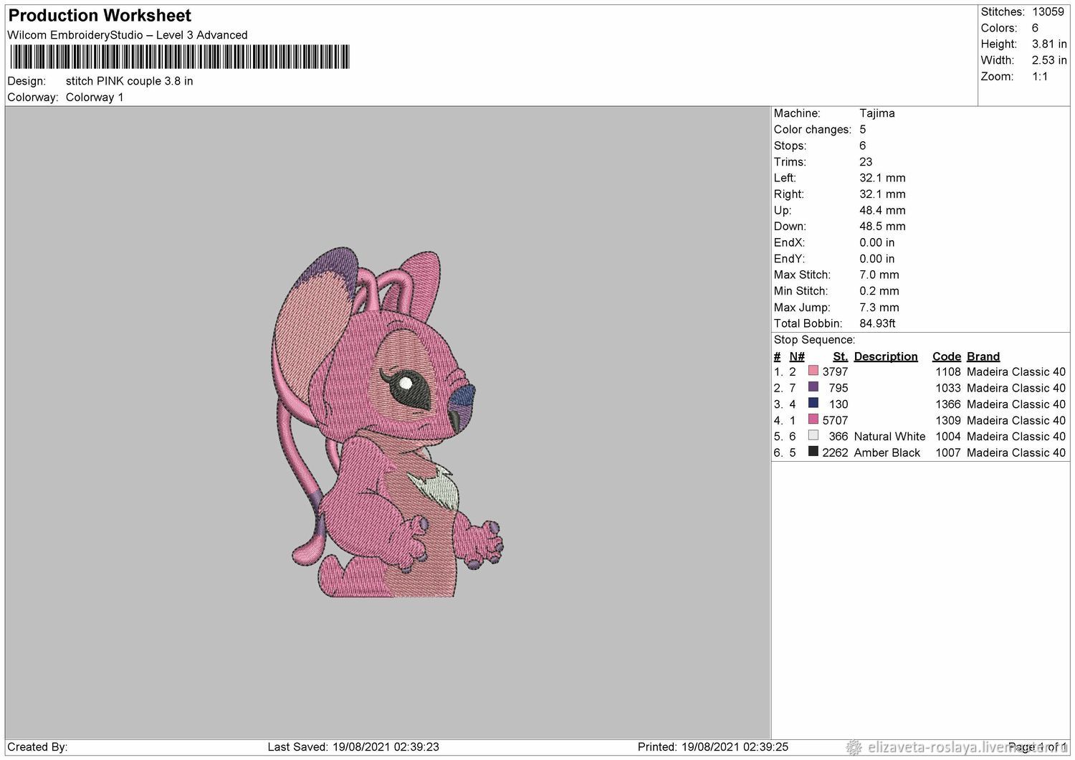Click the Min Stitch value '0.2 mm'
This screenshot has height=760, width=1075.
point(879,291)
